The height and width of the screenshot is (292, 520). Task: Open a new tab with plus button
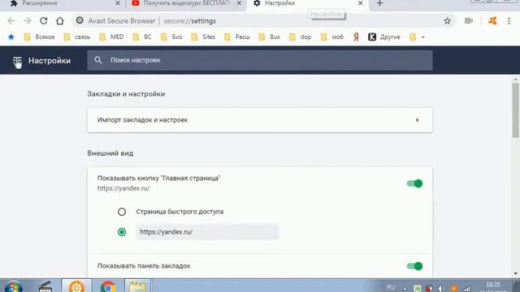coord(379,3)
